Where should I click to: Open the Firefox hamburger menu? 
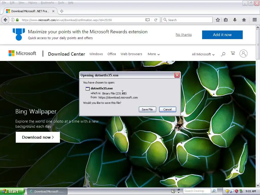[x=255, y=20]
